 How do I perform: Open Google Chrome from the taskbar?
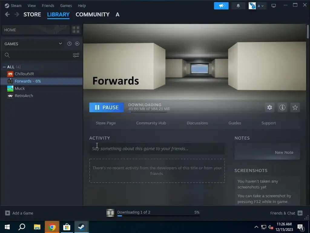coord(52,227)
